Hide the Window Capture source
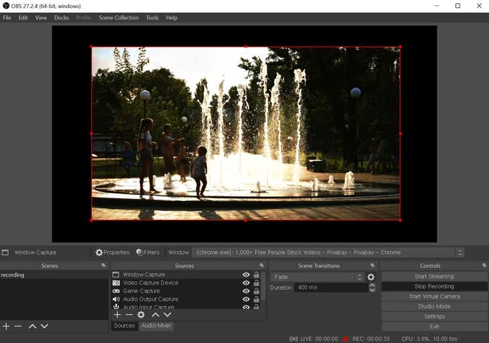This screenshot has height=343, width=489. [246, 275]
